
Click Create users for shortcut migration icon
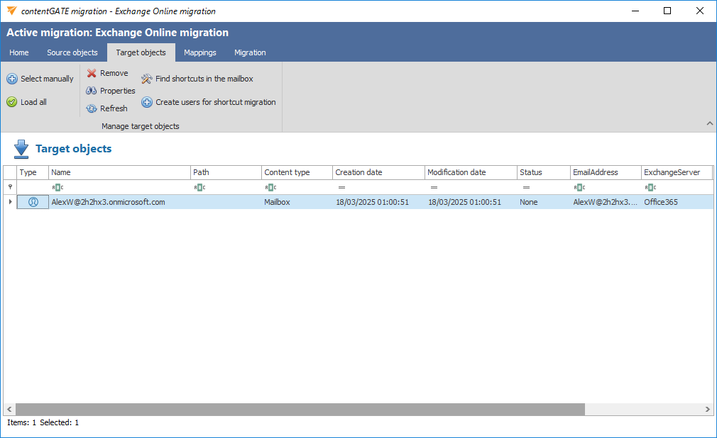(147, 102)
